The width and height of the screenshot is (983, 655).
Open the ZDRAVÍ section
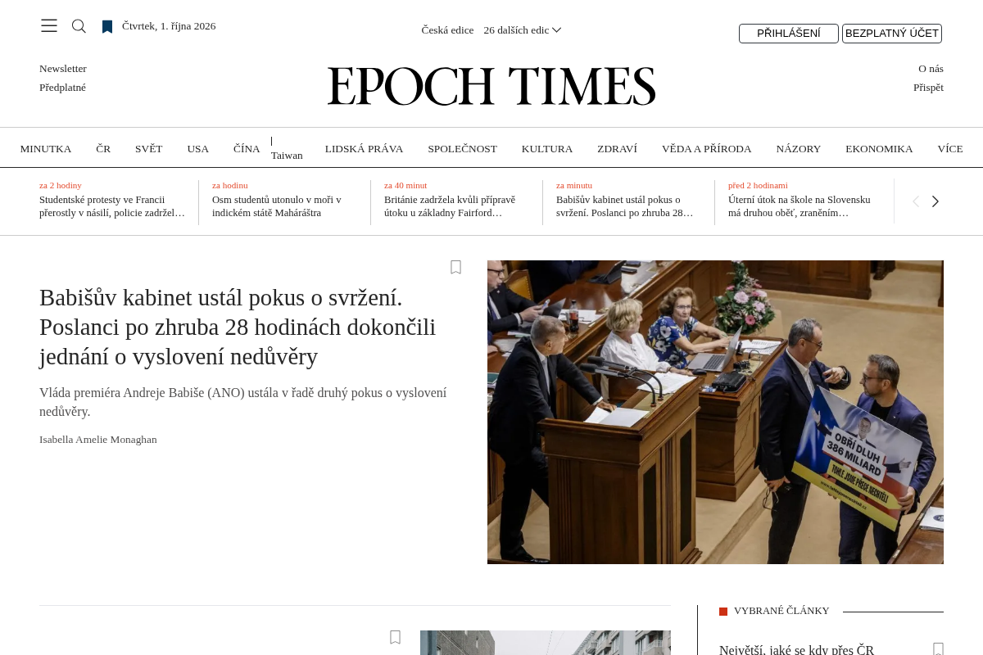click(617, 149)
